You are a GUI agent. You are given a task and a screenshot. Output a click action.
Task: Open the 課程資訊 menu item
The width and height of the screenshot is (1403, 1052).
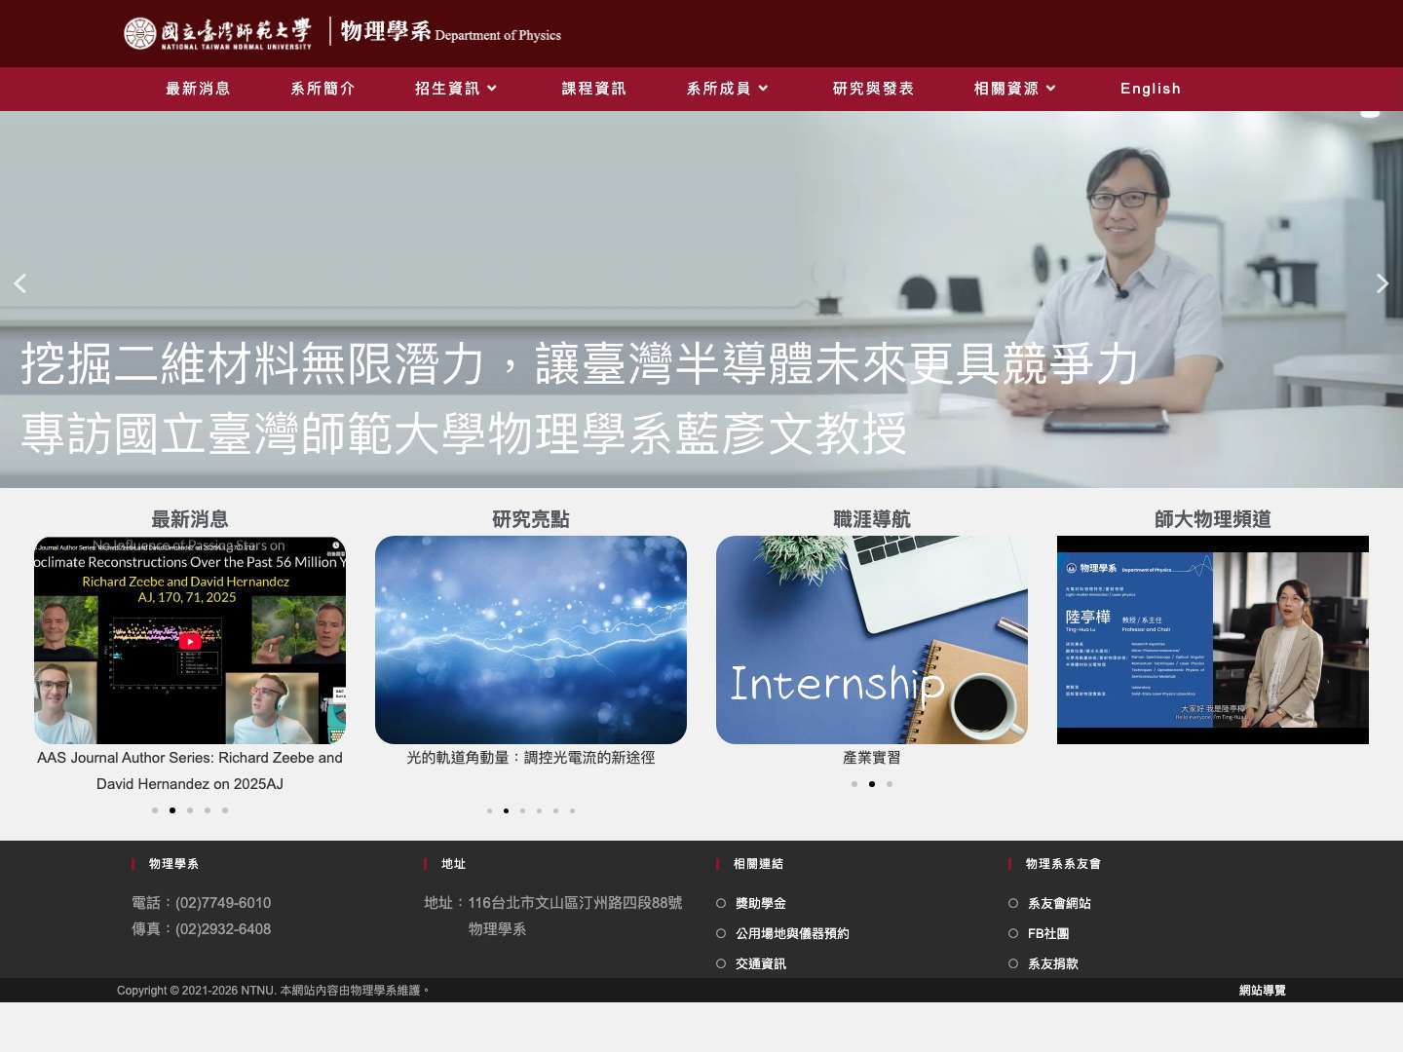[593, 89]
